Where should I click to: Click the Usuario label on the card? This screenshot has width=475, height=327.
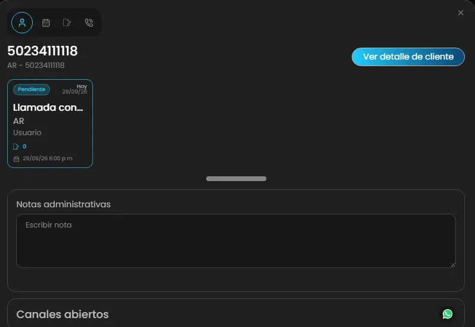pos(27,133)
